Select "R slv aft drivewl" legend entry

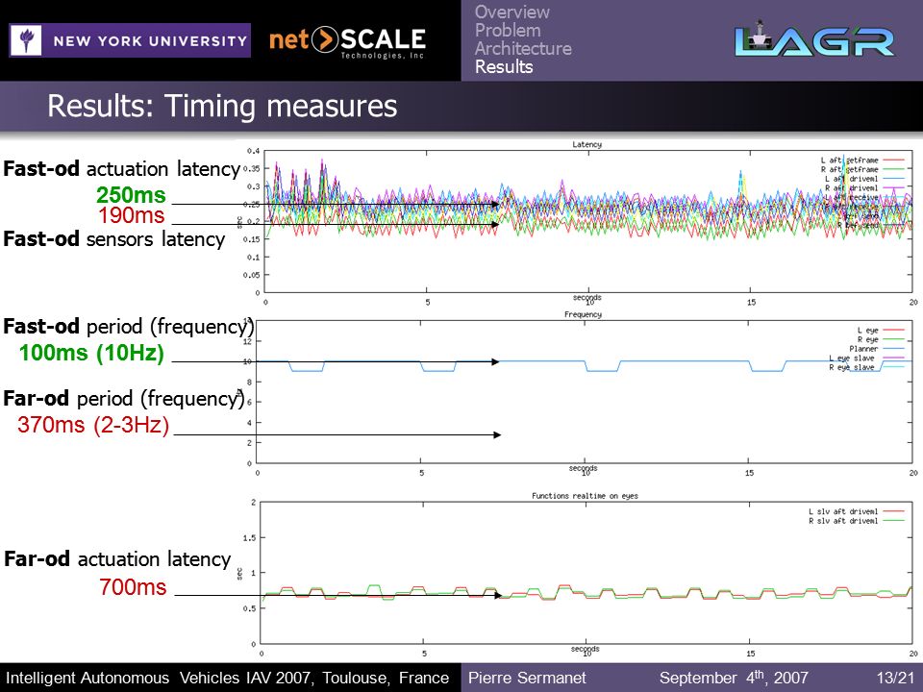pos(857,521)
